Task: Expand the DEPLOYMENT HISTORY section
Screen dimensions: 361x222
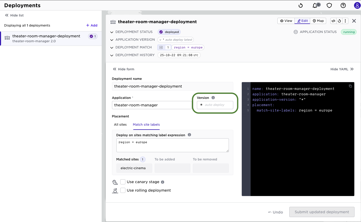Action: tap(112, 55)
